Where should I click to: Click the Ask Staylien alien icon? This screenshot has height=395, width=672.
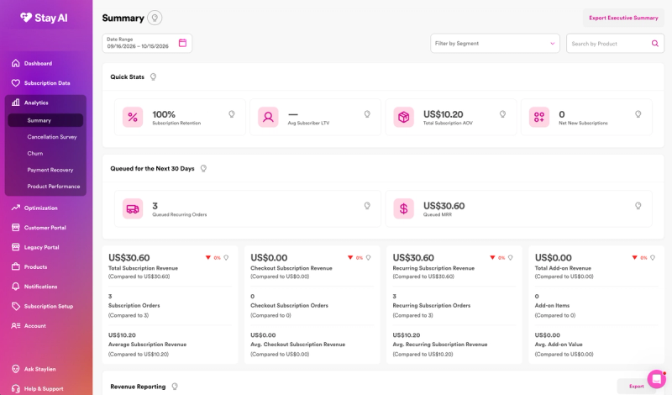pyautogui.click(x=15, y=369)
